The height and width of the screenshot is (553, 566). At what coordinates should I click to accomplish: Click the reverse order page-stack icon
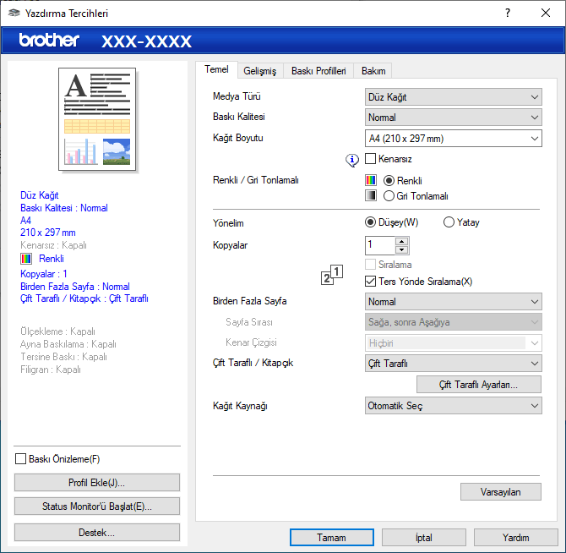pos(333,275)
